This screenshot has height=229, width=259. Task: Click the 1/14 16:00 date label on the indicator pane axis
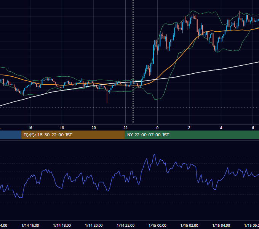tap(30, 226)
